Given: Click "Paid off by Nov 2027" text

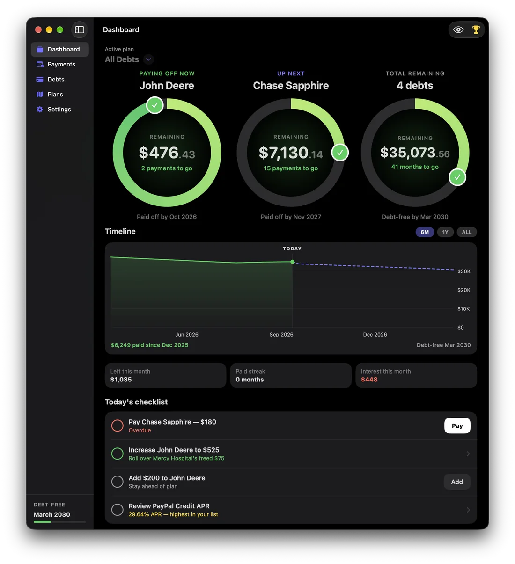Looking at the screenshot, I should tap(291, 217).
